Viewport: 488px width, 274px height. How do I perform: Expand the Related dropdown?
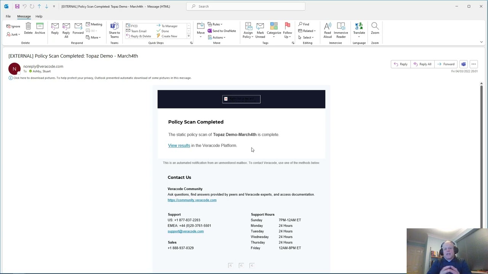[x=307, y=31]
